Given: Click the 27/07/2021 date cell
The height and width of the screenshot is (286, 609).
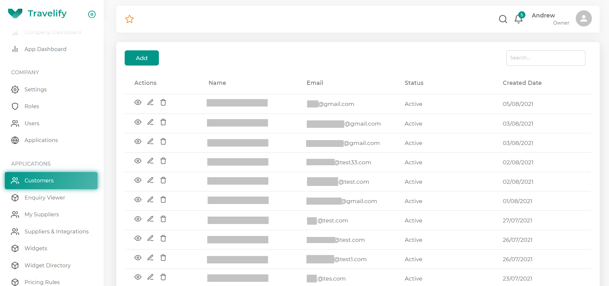Looking at the screenshot, I should tap(517, 220).
